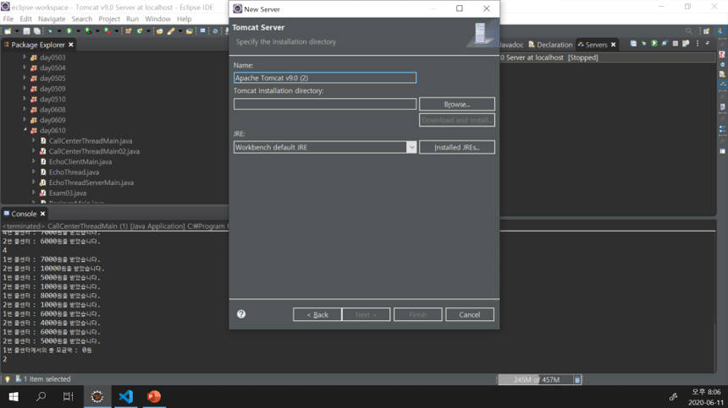Open the Servers view menu (three dots)
Image resolution: width=728 pixels, height=408 pixels.
[698, 43]
